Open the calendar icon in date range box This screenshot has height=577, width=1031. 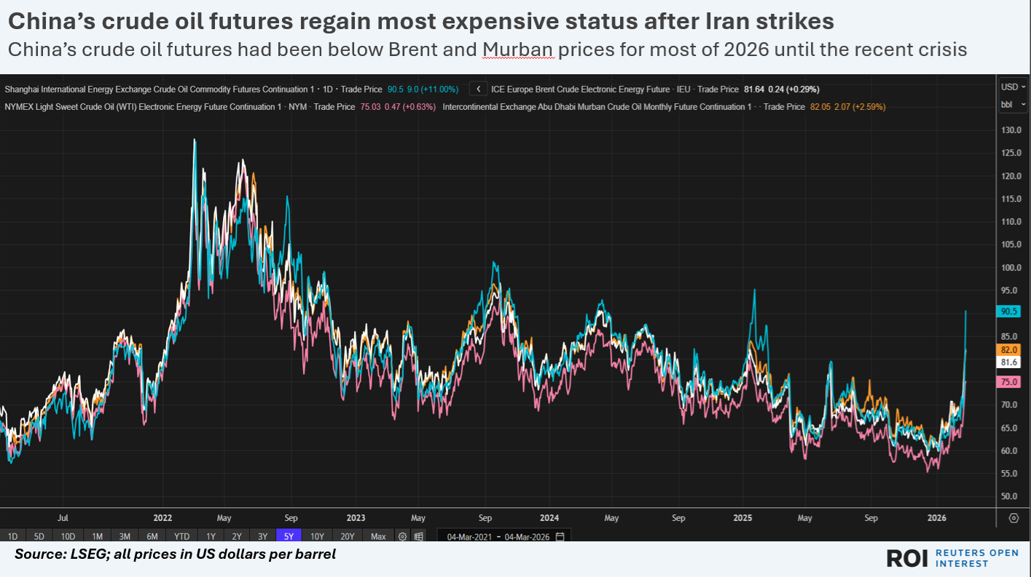coord(560,537)
